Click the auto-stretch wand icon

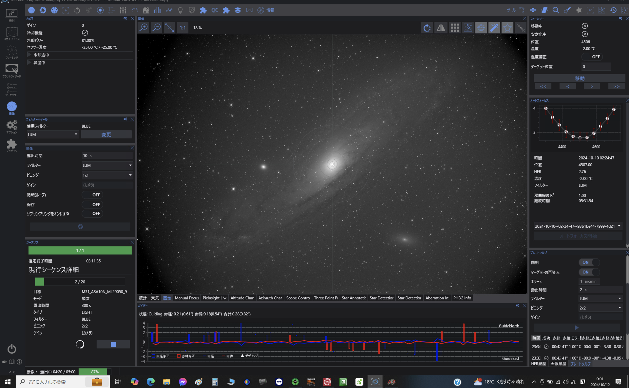tap(494, 28)
